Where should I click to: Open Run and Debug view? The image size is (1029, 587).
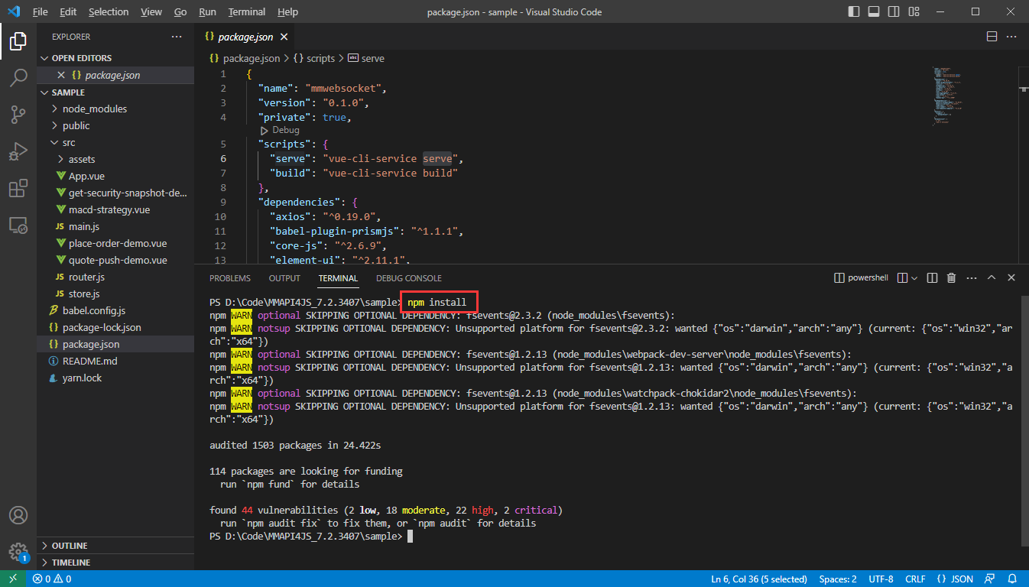pyautogui.click(x=18, y=151)
